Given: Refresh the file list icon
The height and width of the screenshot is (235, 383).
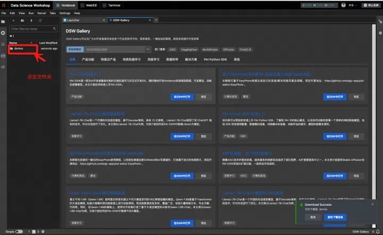Looking at the screenshot, I should [40, 21].
